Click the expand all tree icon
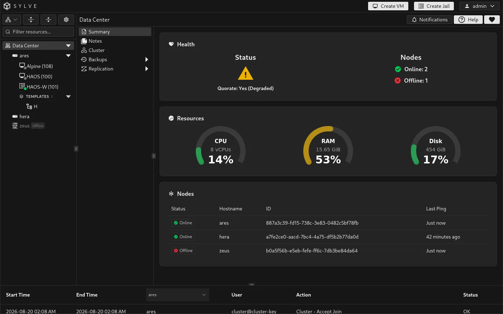 pyautogui.click(x=31, y=20)
